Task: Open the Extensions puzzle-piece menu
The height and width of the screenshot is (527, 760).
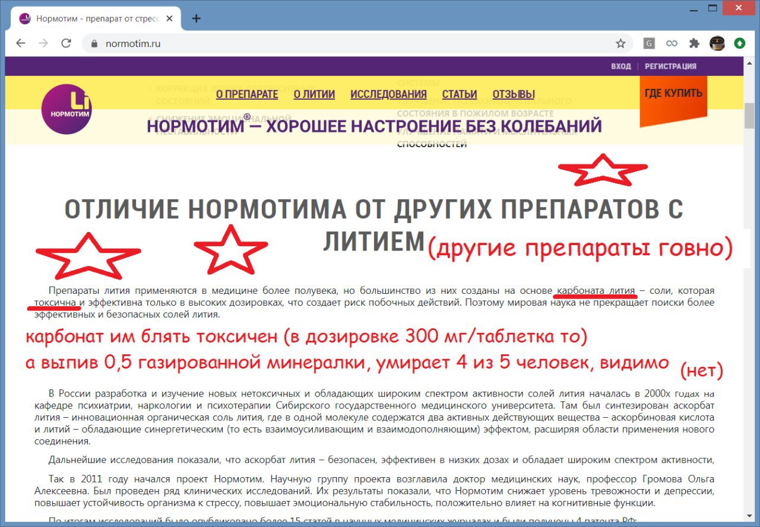Action: (694, 43)
